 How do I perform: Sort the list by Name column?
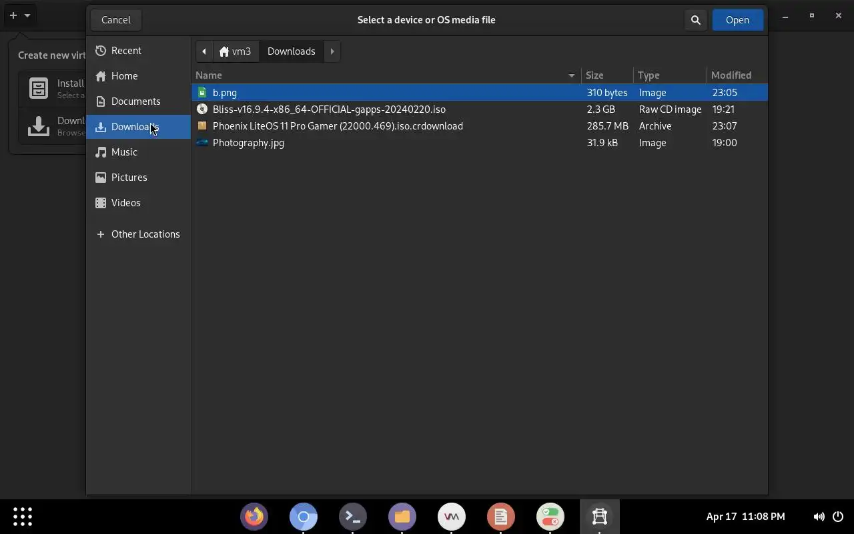[x=386, y=75]
